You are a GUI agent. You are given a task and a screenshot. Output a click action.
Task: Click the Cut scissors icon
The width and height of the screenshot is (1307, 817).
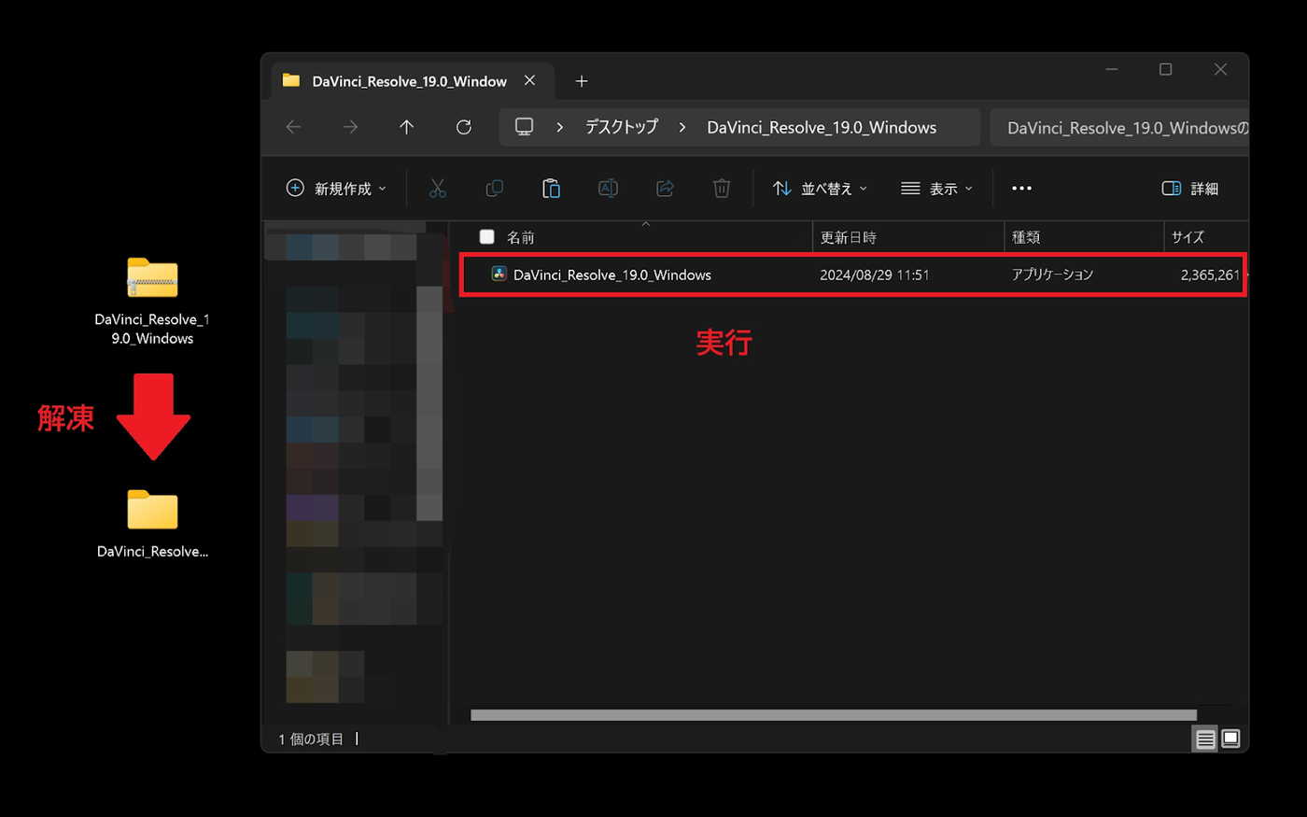click(x=438, y=189)
